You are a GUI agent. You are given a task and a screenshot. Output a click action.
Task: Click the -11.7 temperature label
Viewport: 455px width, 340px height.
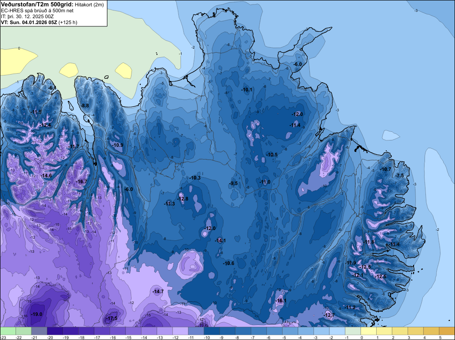(x=74, y=147)
